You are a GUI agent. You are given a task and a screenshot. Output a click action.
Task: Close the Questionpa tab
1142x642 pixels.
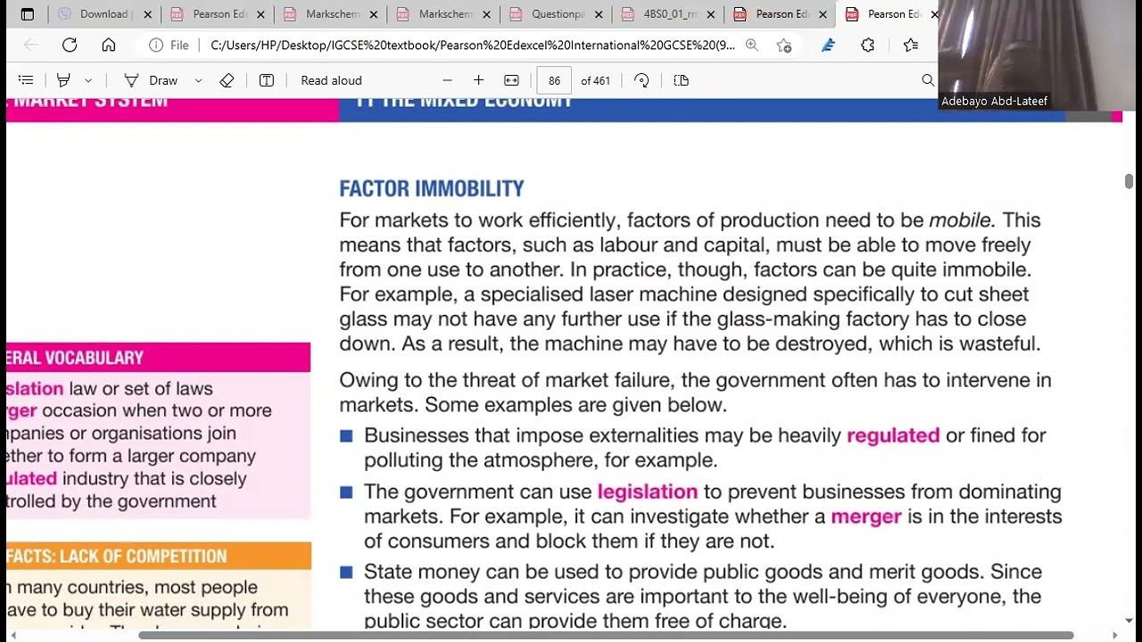tap(599, 14)
